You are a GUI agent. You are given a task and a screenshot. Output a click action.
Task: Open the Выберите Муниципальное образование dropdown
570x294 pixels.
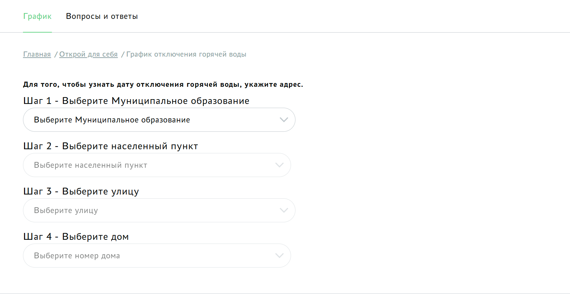pyautogui.click(x=159, y=120)
